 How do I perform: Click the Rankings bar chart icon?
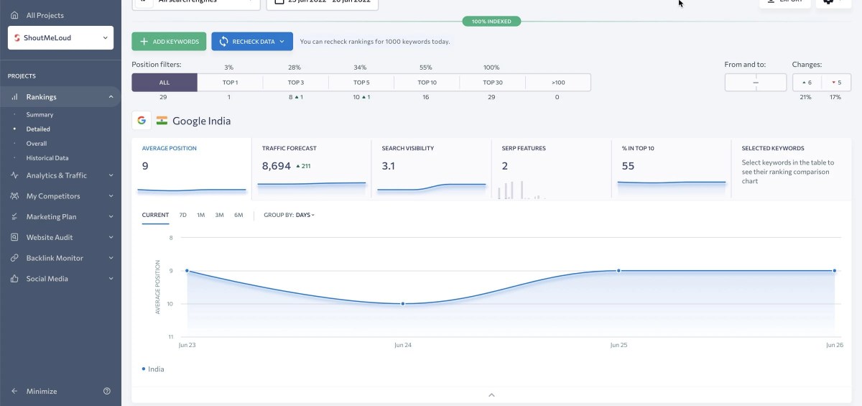coord(14,97)
